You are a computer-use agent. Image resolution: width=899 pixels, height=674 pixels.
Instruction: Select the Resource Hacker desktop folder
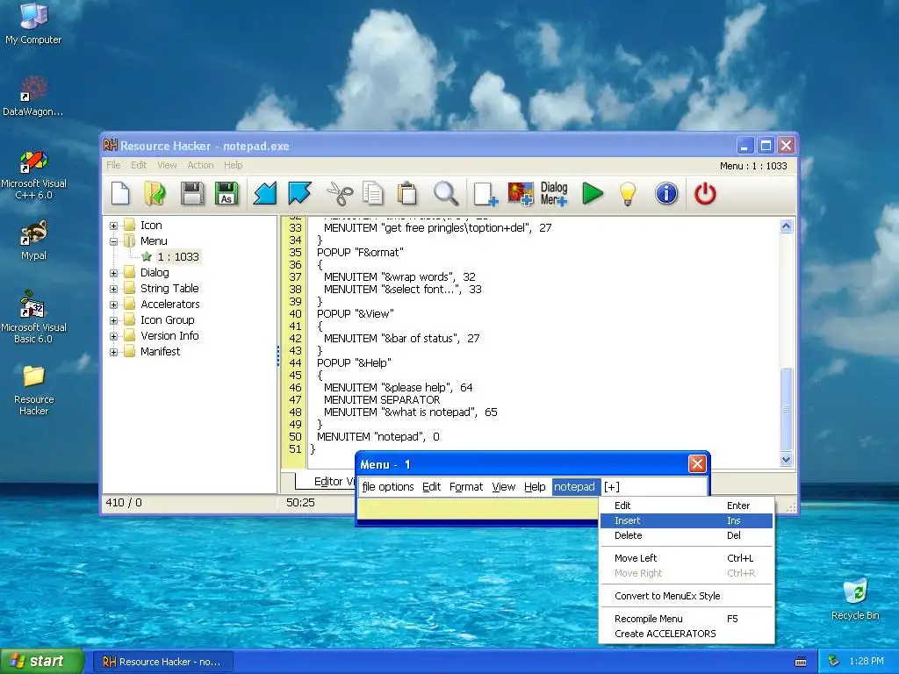[x=33, y=390]
